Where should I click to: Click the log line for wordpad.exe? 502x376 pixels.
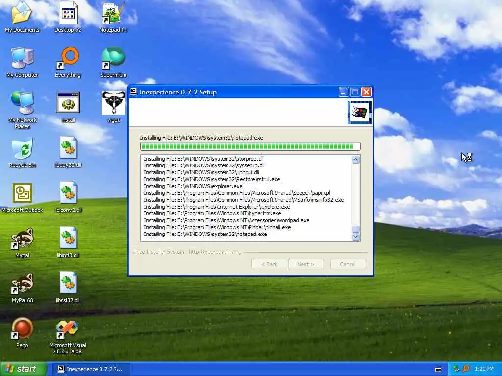(x=226, y=220)
